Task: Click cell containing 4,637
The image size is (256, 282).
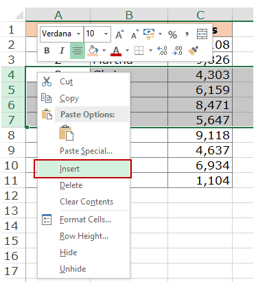Action: click(x=200, y=150)
